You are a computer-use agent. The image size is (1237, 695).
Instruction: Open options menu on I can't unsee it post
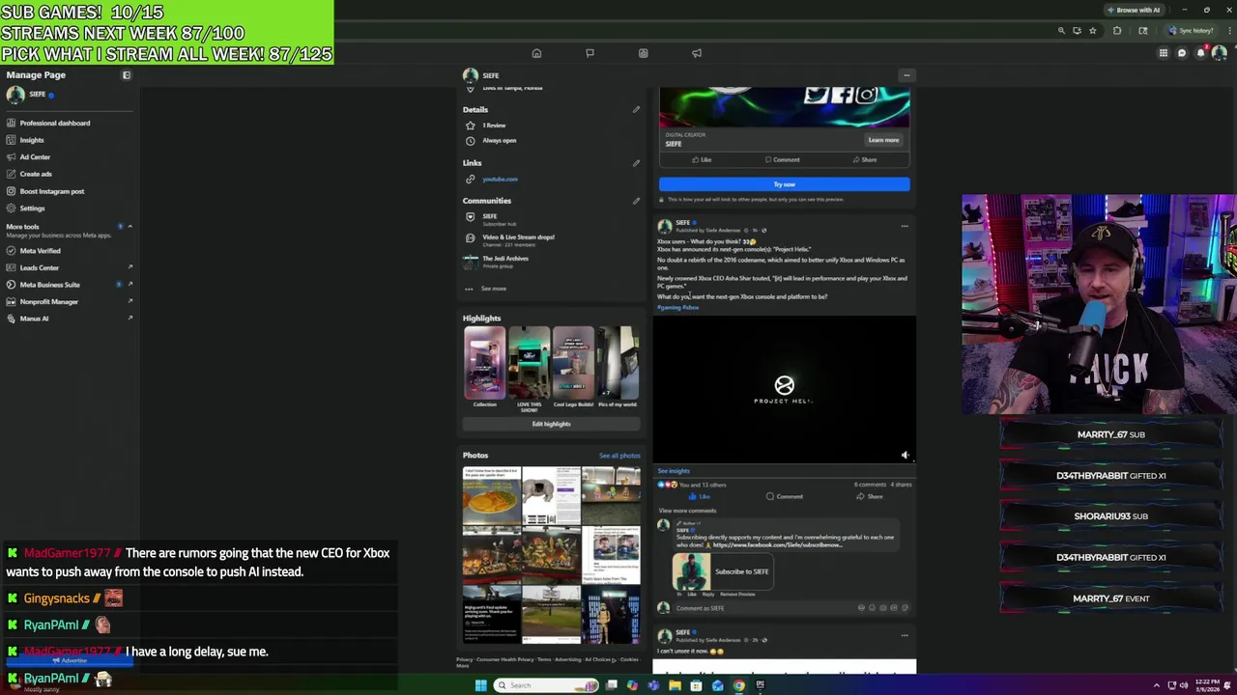click(905, 636)
